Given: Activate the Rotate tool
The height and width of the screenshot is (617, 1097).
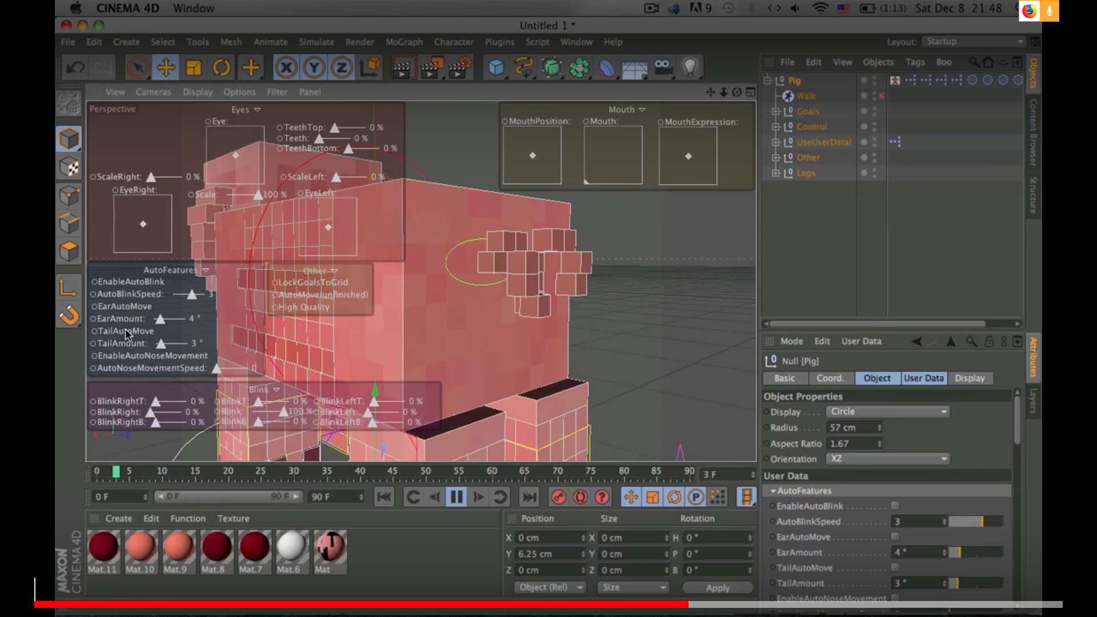Looking at the screenshot, I should pyautogui.click(x=222, y=67).
